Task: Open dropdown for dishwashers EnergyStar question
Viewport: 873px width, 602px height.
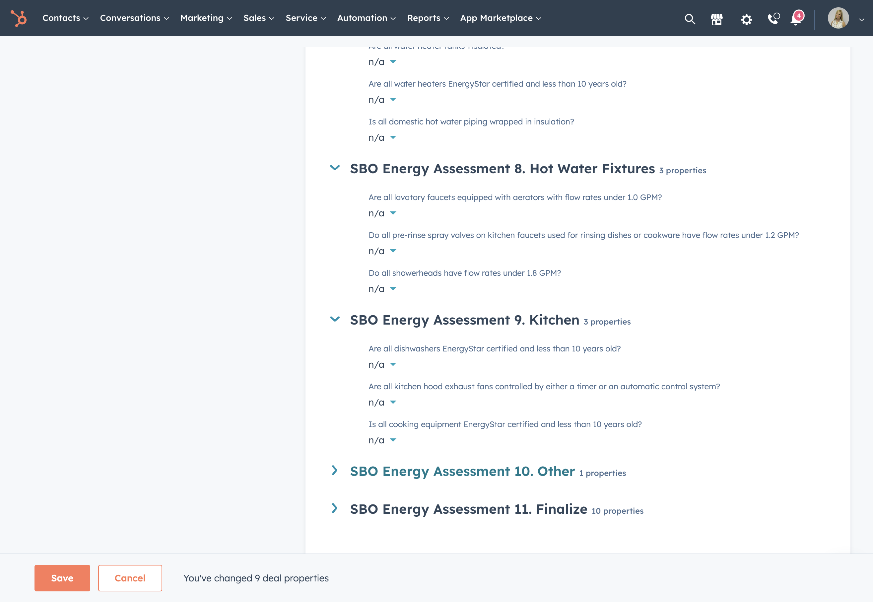Action: point(382,365)
